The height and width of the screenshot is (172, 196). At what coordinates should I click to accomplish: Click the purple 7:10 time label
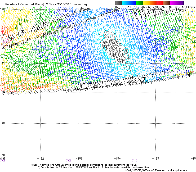click(x=135, y=161)
